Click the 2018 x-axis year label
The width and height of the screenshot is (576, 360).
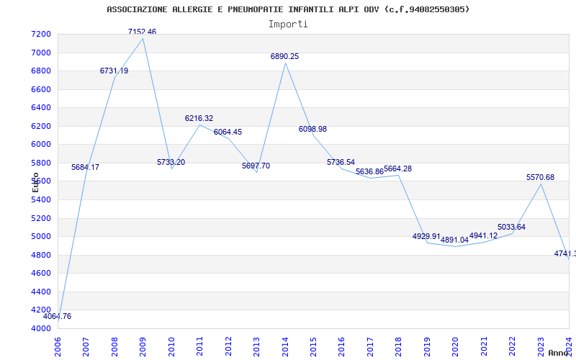point(399,346)
